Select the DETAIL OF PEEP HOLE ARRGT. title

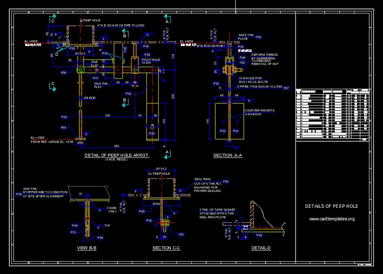tap(116, 155)
